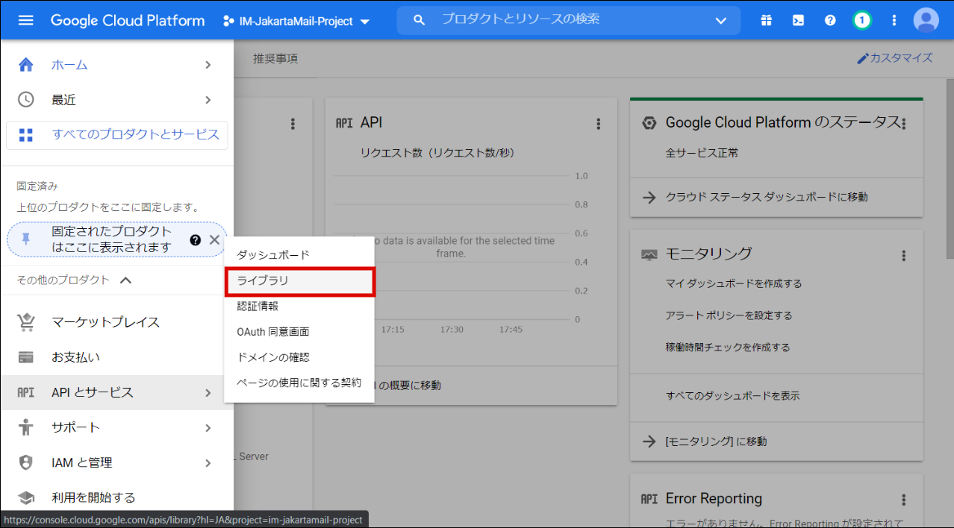Select ライブラリ from the API submenu
954x528 pixels.
tap(299, 281)
